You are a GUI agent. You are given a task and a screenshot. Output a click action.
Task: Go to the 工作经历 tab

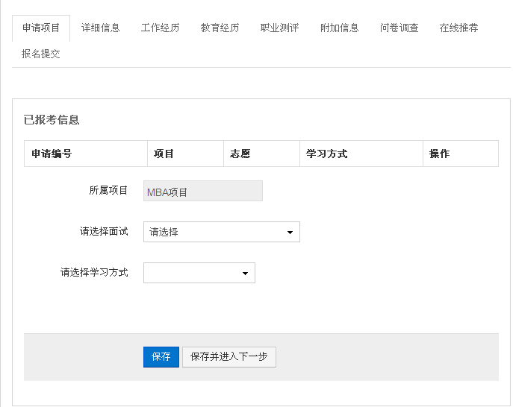pos(160,28)
